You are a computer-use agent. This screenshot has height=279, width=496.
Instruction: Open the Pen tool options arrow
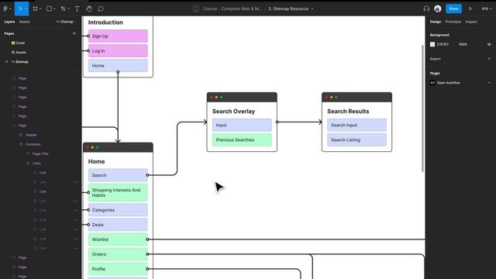pos(69,9)
